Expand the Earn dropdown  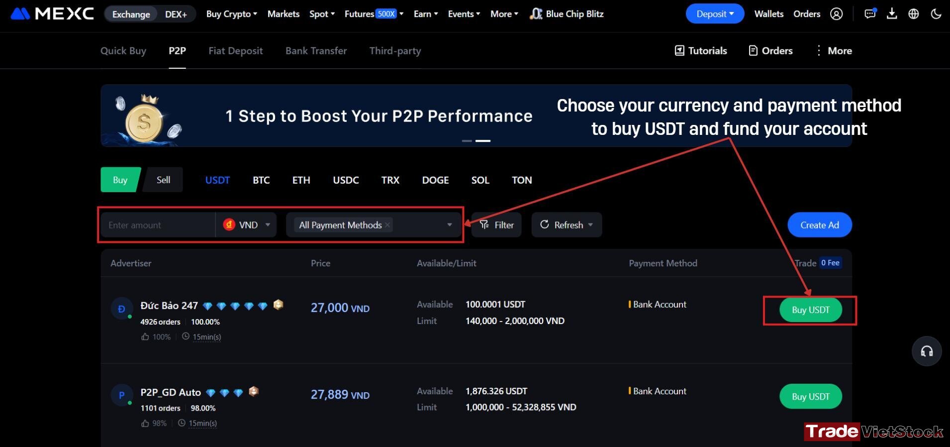[426, 14]
